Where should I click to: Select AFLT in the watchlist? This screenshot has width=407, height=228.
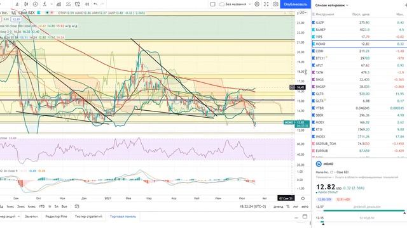tap(359, 65)
